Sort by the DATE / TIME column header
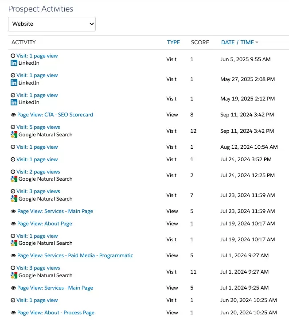289x321 pixels. [x=237, y=43]
